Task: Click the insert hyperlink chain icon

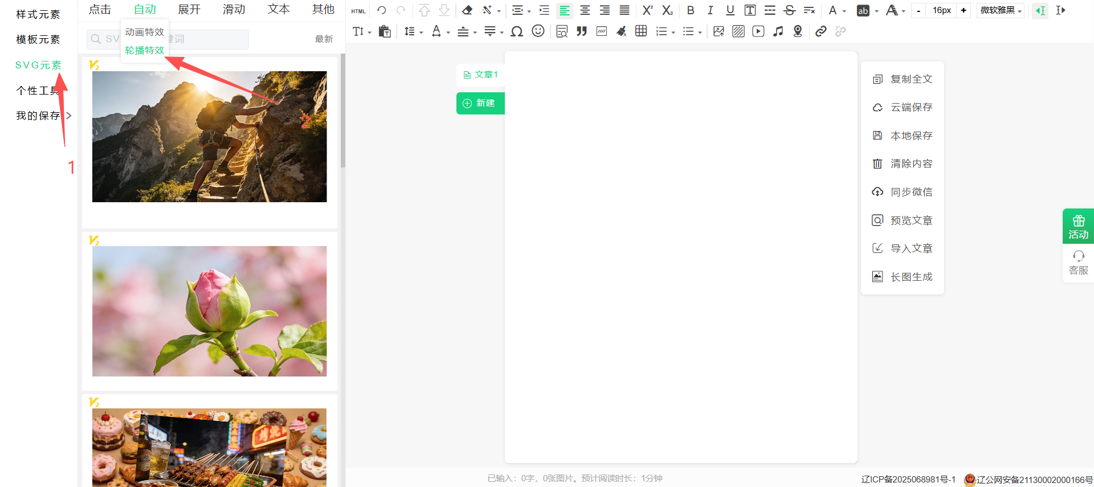Action: (x=820, y=31)
